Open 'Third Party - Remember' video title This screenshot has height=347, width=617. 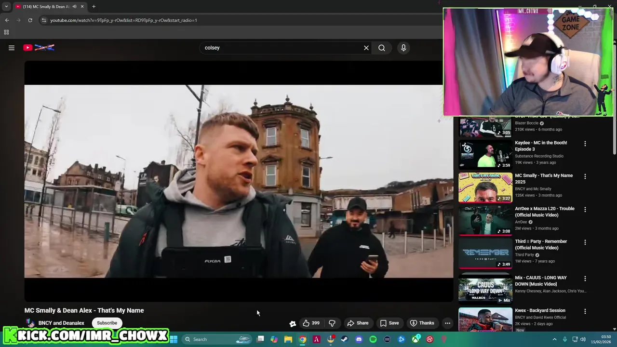point(541,244)
